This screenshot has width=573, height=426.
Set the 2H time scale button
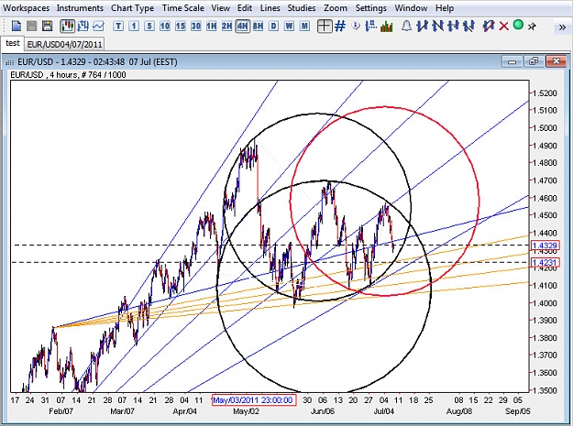point(227,27)
